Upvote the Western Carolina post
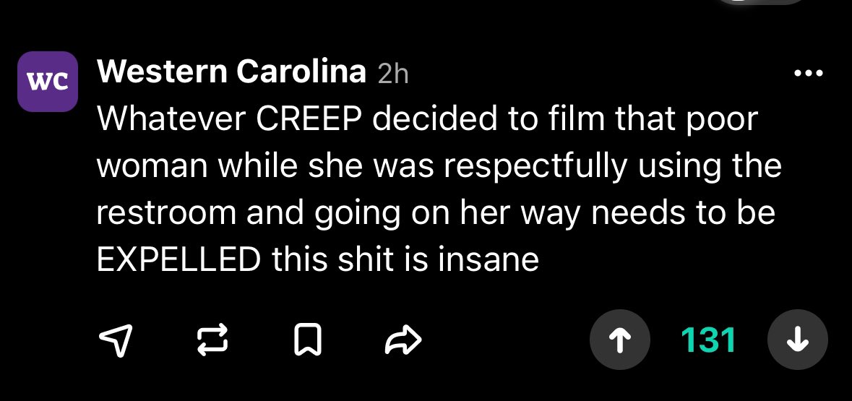Viewport: 852px width, 401px height. (x=619, y=340)
